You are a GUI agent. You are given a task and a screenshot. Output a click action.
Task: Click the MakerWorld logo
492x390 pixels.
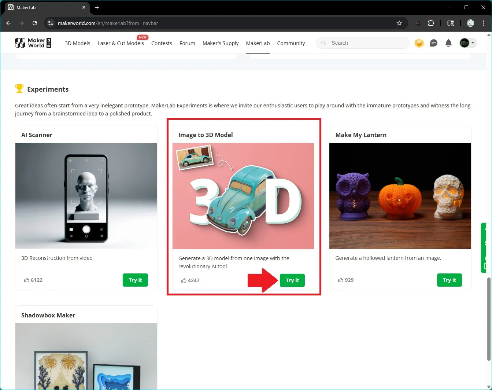pyautogui.click(x=33, y=43)
